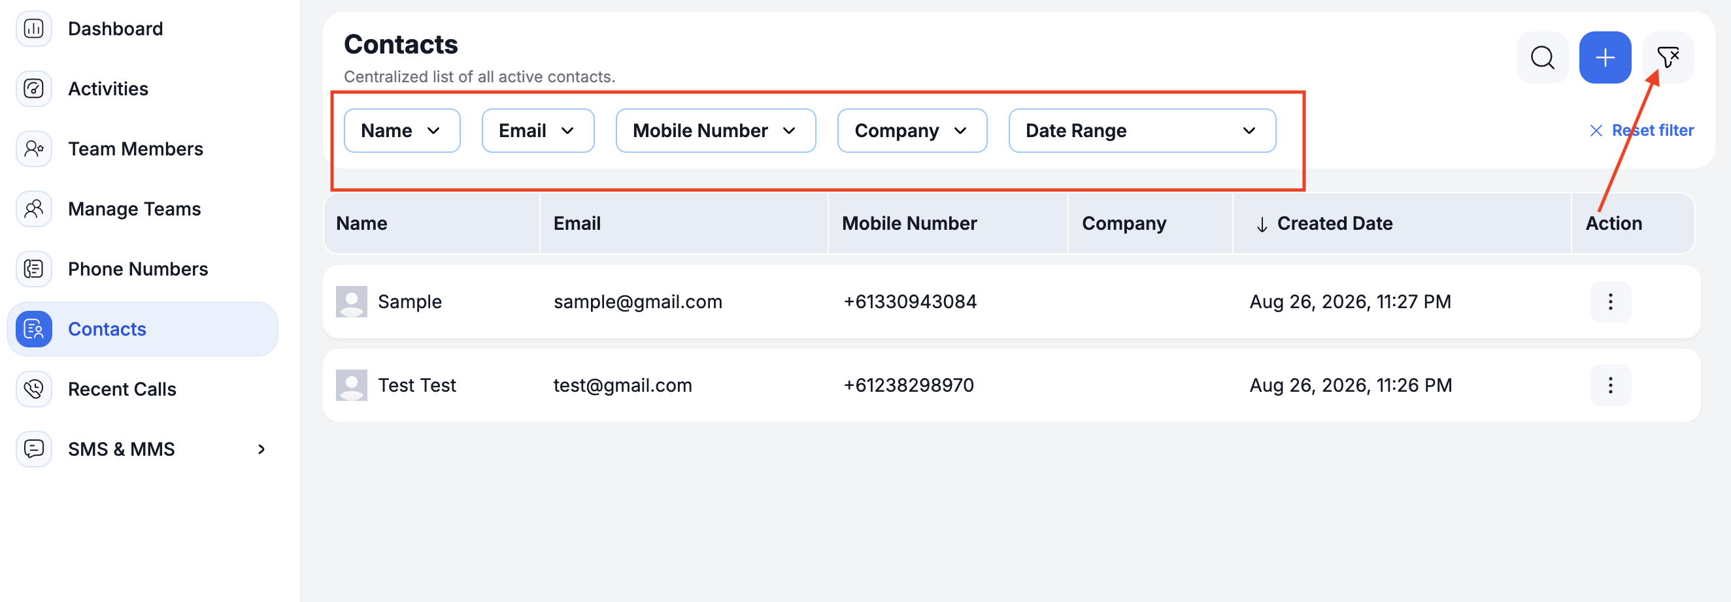Expand the Name filter dropdown

pyautogui.click(x=402, y=131)
